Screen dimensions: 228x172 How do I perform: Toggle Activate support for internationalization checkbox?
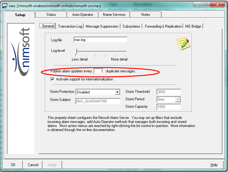click(52, 79)
